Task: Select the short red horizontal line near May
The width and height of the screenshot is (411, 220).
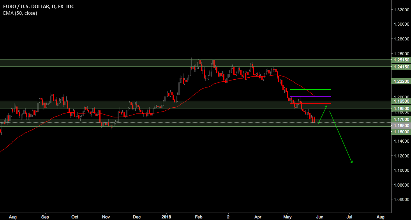Action: (x=310, y=104)
